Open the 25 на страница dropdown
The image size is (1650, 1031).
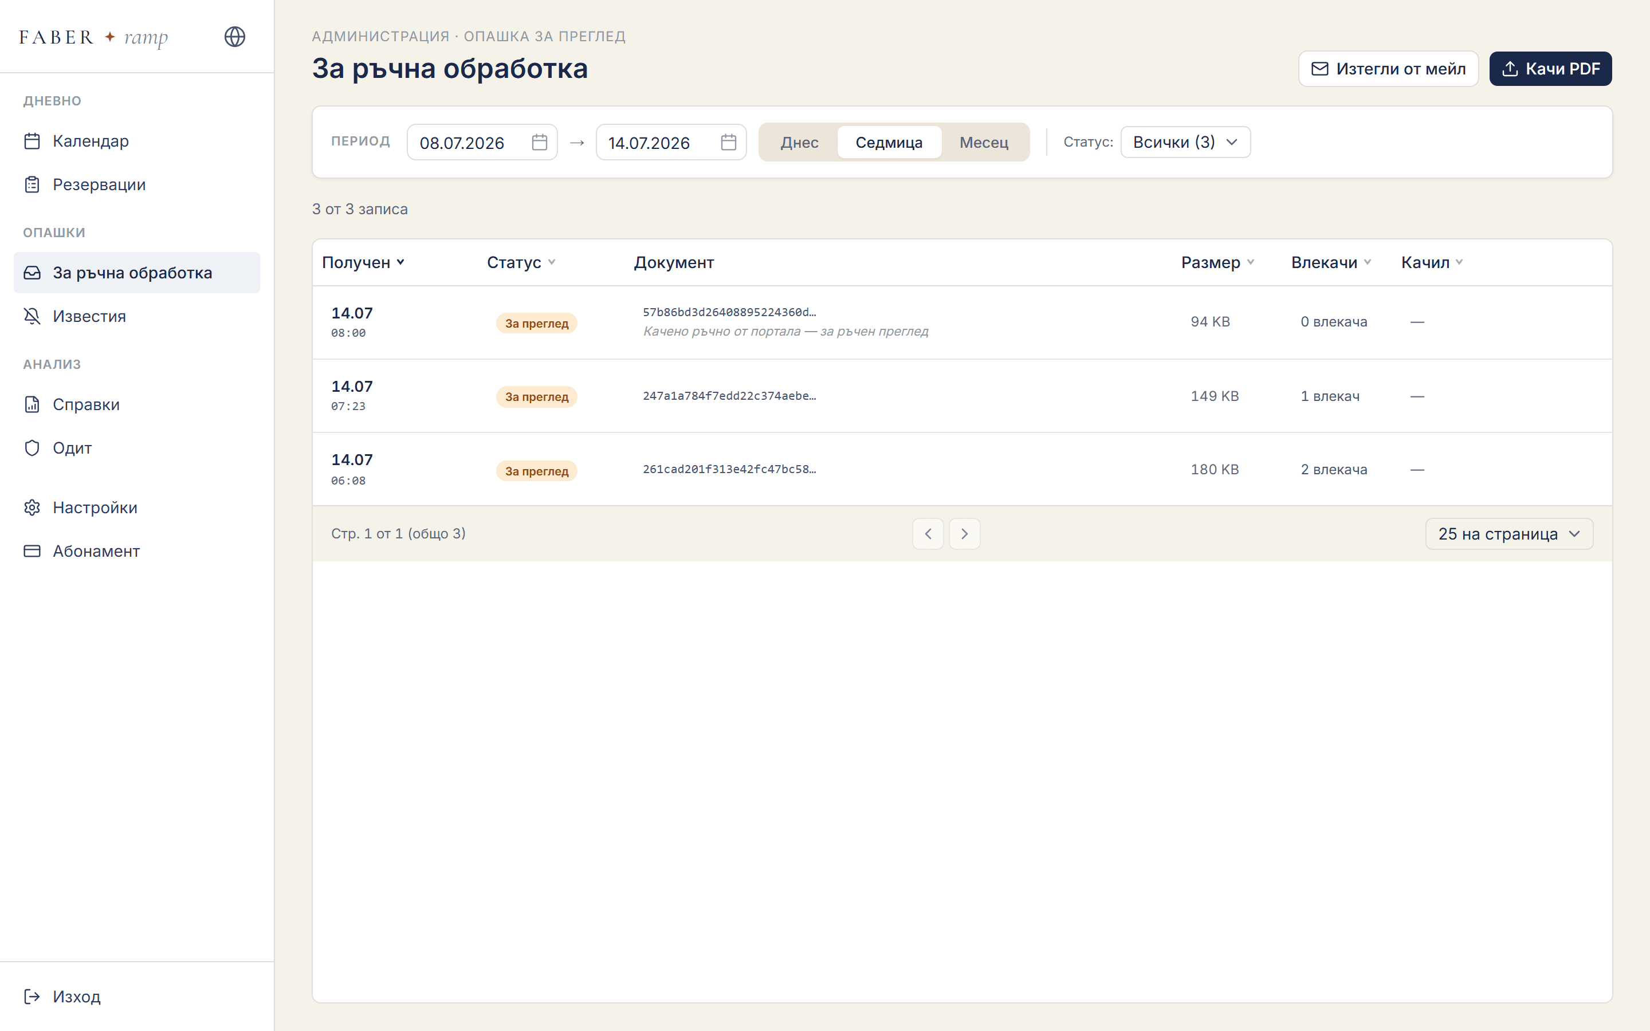click(x=1509, y=534)
